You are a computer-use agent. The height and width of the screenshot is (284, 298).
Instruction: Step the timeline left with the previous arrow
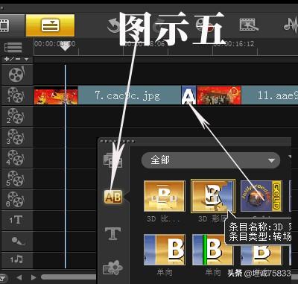[19, 277]
